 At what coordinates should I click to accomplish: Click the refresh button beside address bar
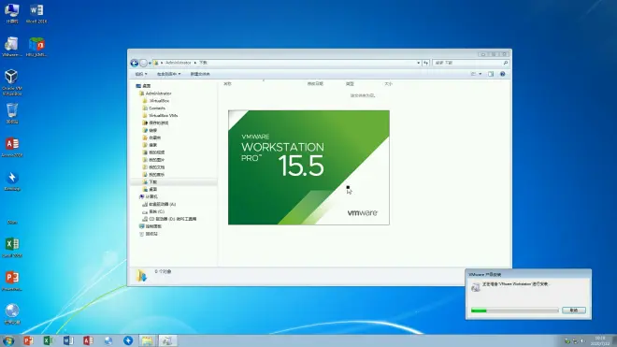[x=425, y=63]
